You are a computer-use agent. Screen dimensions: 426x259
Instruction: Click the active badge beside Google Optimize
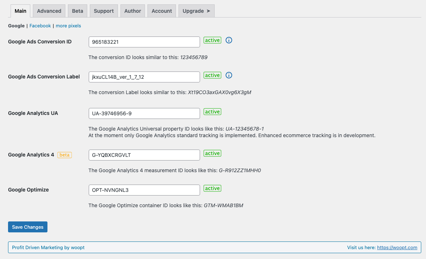[212, 188]
